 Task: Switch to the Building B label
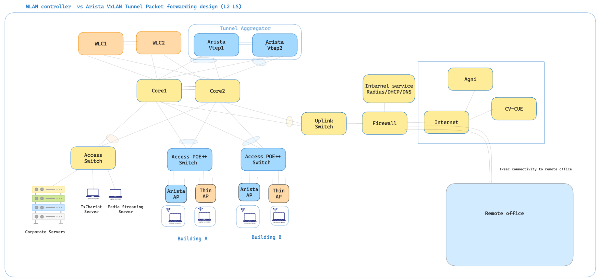(x=266, y=237)
